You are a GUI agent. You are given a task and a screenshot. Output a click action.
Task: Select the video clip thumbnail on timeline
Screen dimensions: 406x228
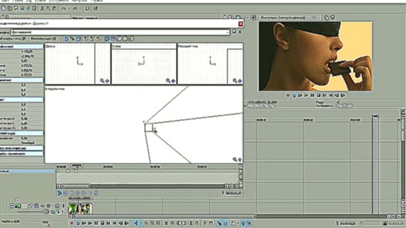pos(80,208)
